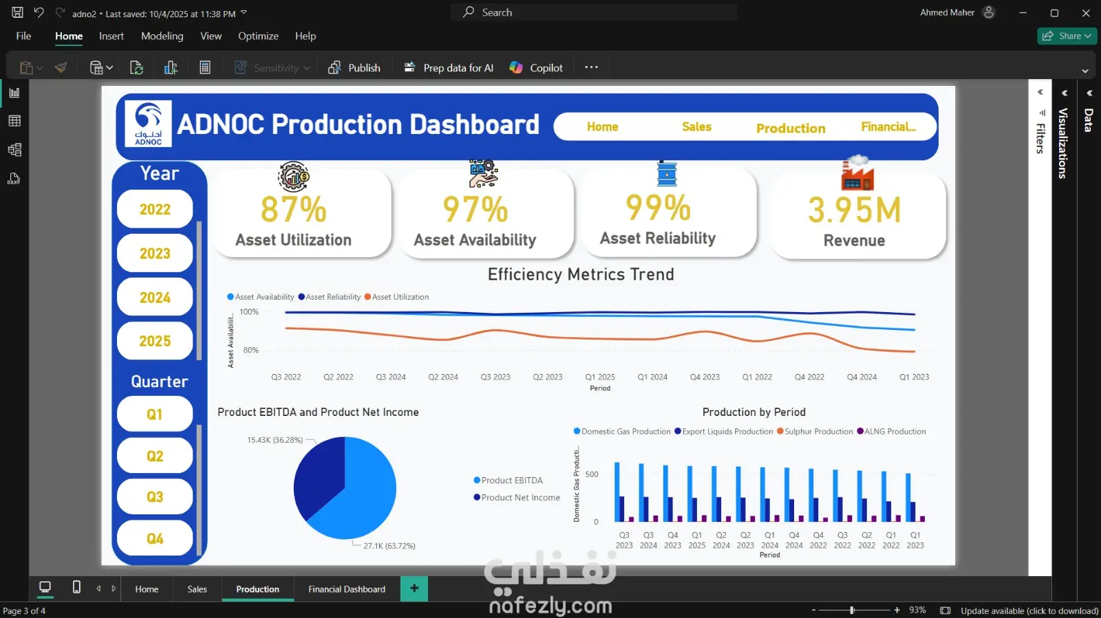Select the Q2 quarter slicer button

(155, 456)
